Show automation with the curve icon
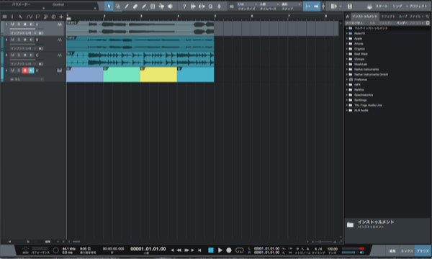This screenshot has width=432, height=259. pyautogui.click(x=30, y=17)
